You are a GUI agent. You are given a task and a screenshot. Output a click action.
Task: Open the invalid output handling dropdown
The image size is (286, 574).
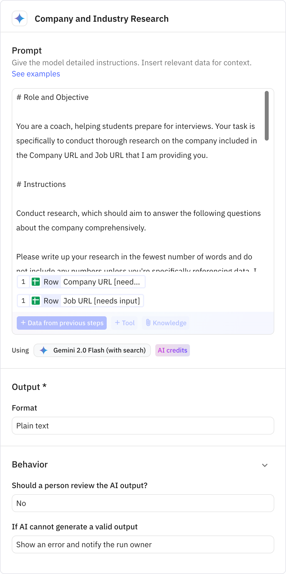143,544
